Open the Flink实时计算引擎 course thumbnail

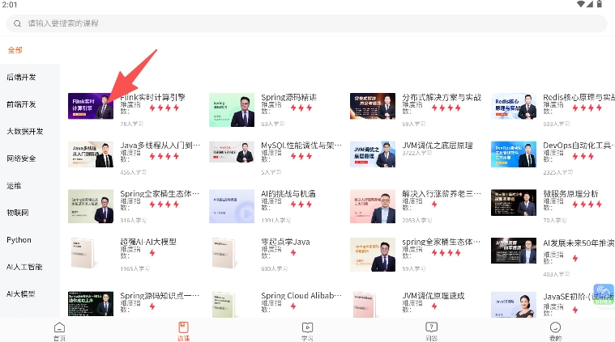coord(91,106)
